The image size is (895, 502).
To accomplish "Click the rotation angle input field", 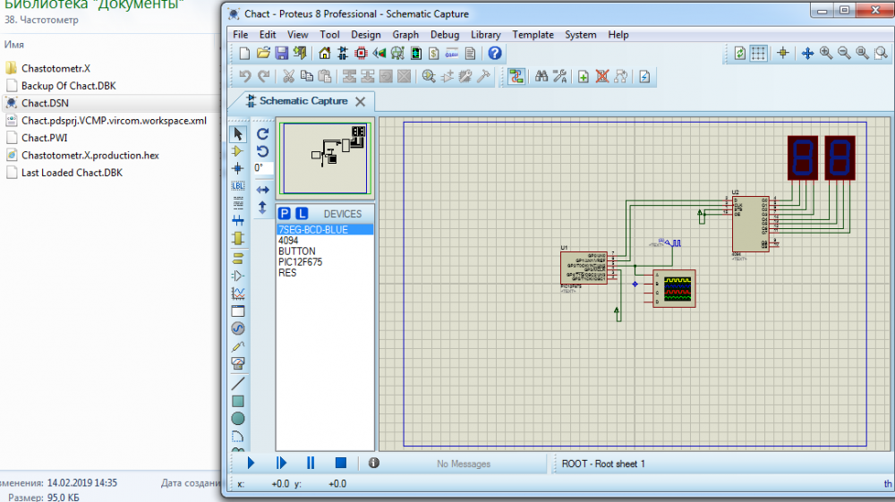I will tap(263, 167).
